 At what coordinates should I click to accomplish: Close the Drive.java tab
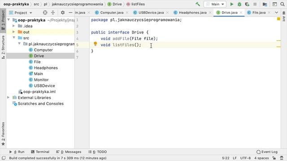(241, 13)
